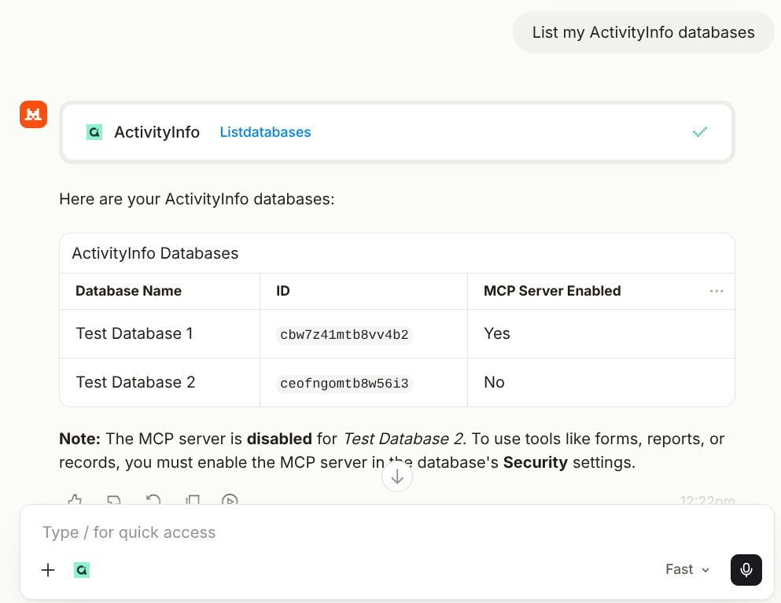Click the bold 'Security' word in the note
Screen dimensions: 781x603
tap(536, 462)
